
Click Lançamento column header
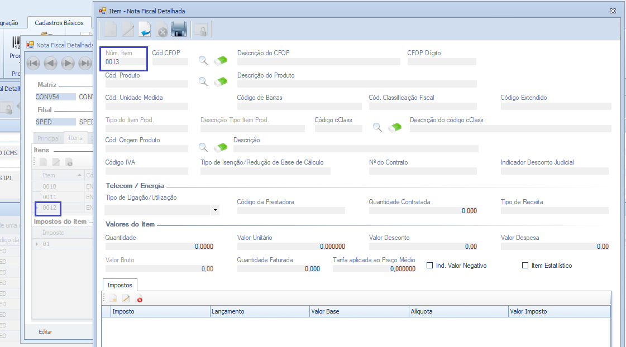click(260, 311)
